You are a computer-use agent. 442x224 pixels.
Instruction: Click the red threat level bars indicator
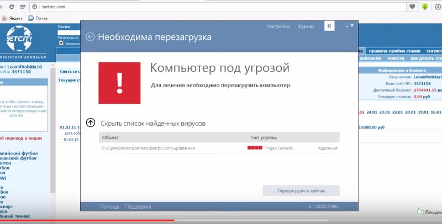(255, 148)
